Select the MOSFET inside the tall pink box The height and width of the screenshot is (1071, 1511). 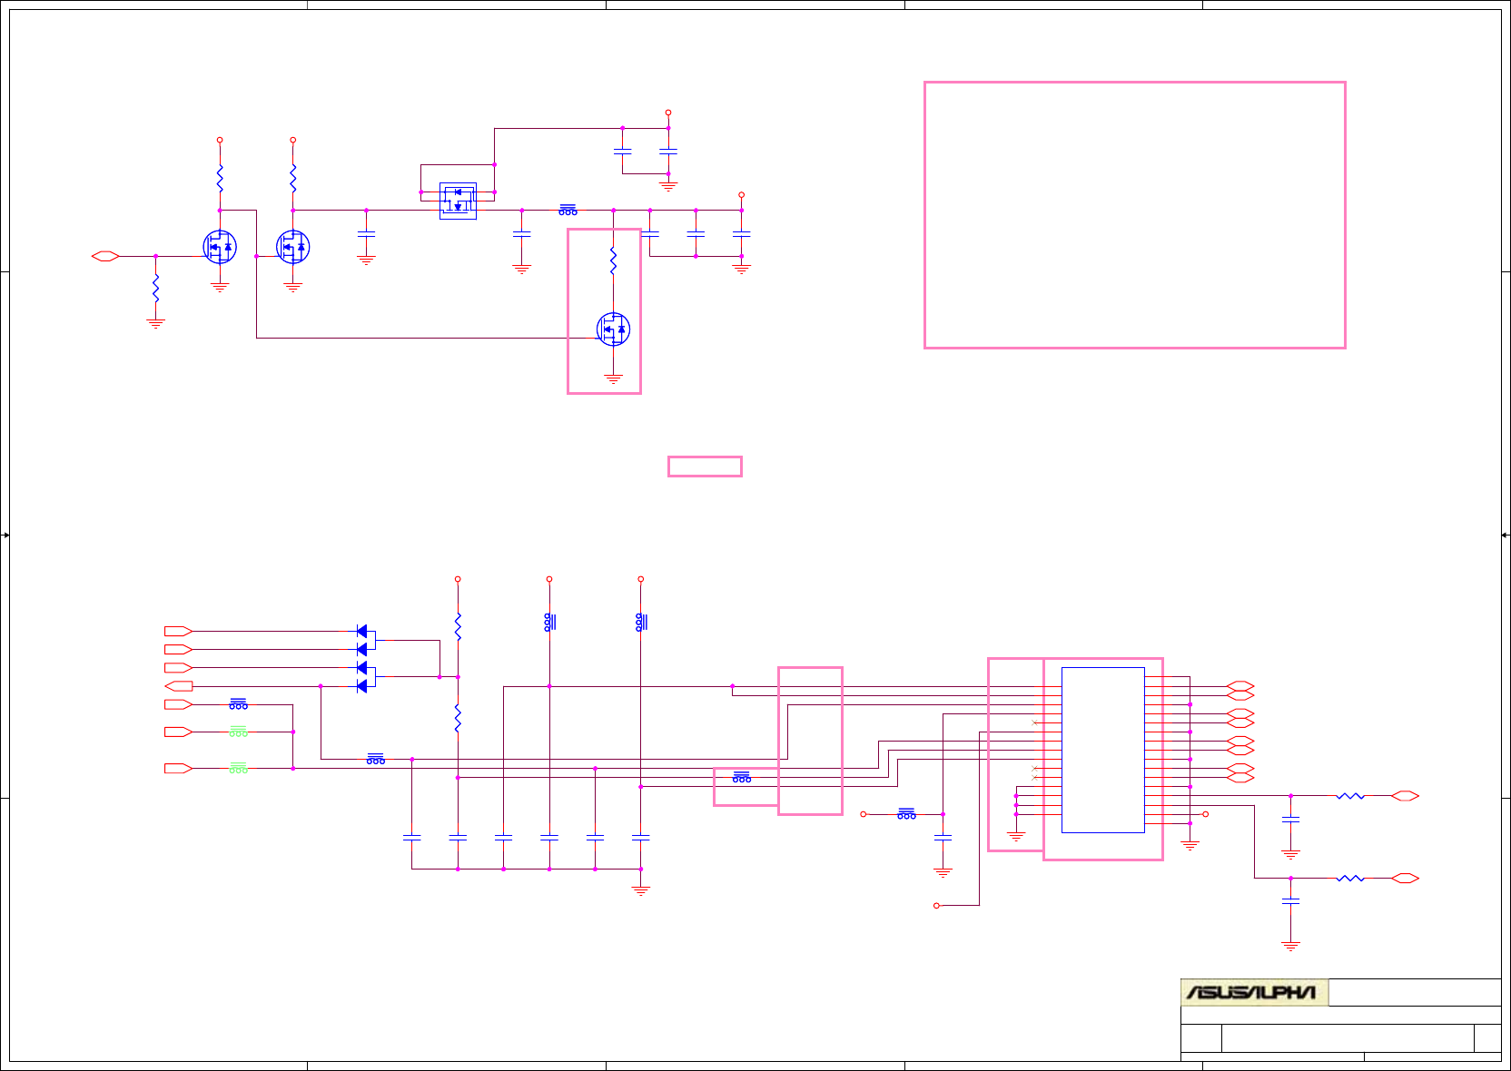point(613,329)
